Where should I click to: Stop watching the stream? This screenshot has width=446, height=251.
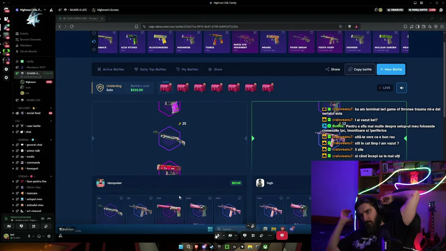coord(282,235)
